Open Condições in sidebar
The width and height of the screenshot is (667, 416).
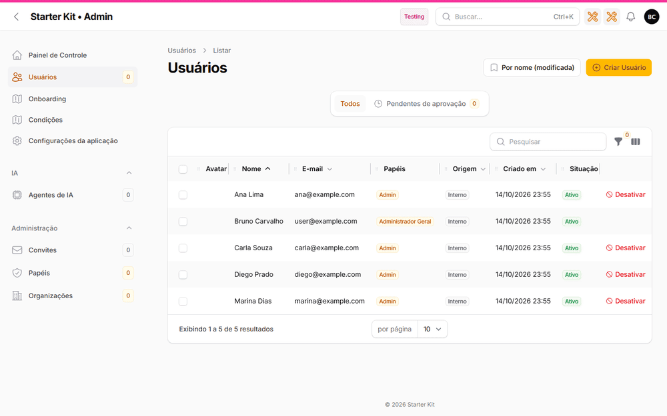(72, 120)
